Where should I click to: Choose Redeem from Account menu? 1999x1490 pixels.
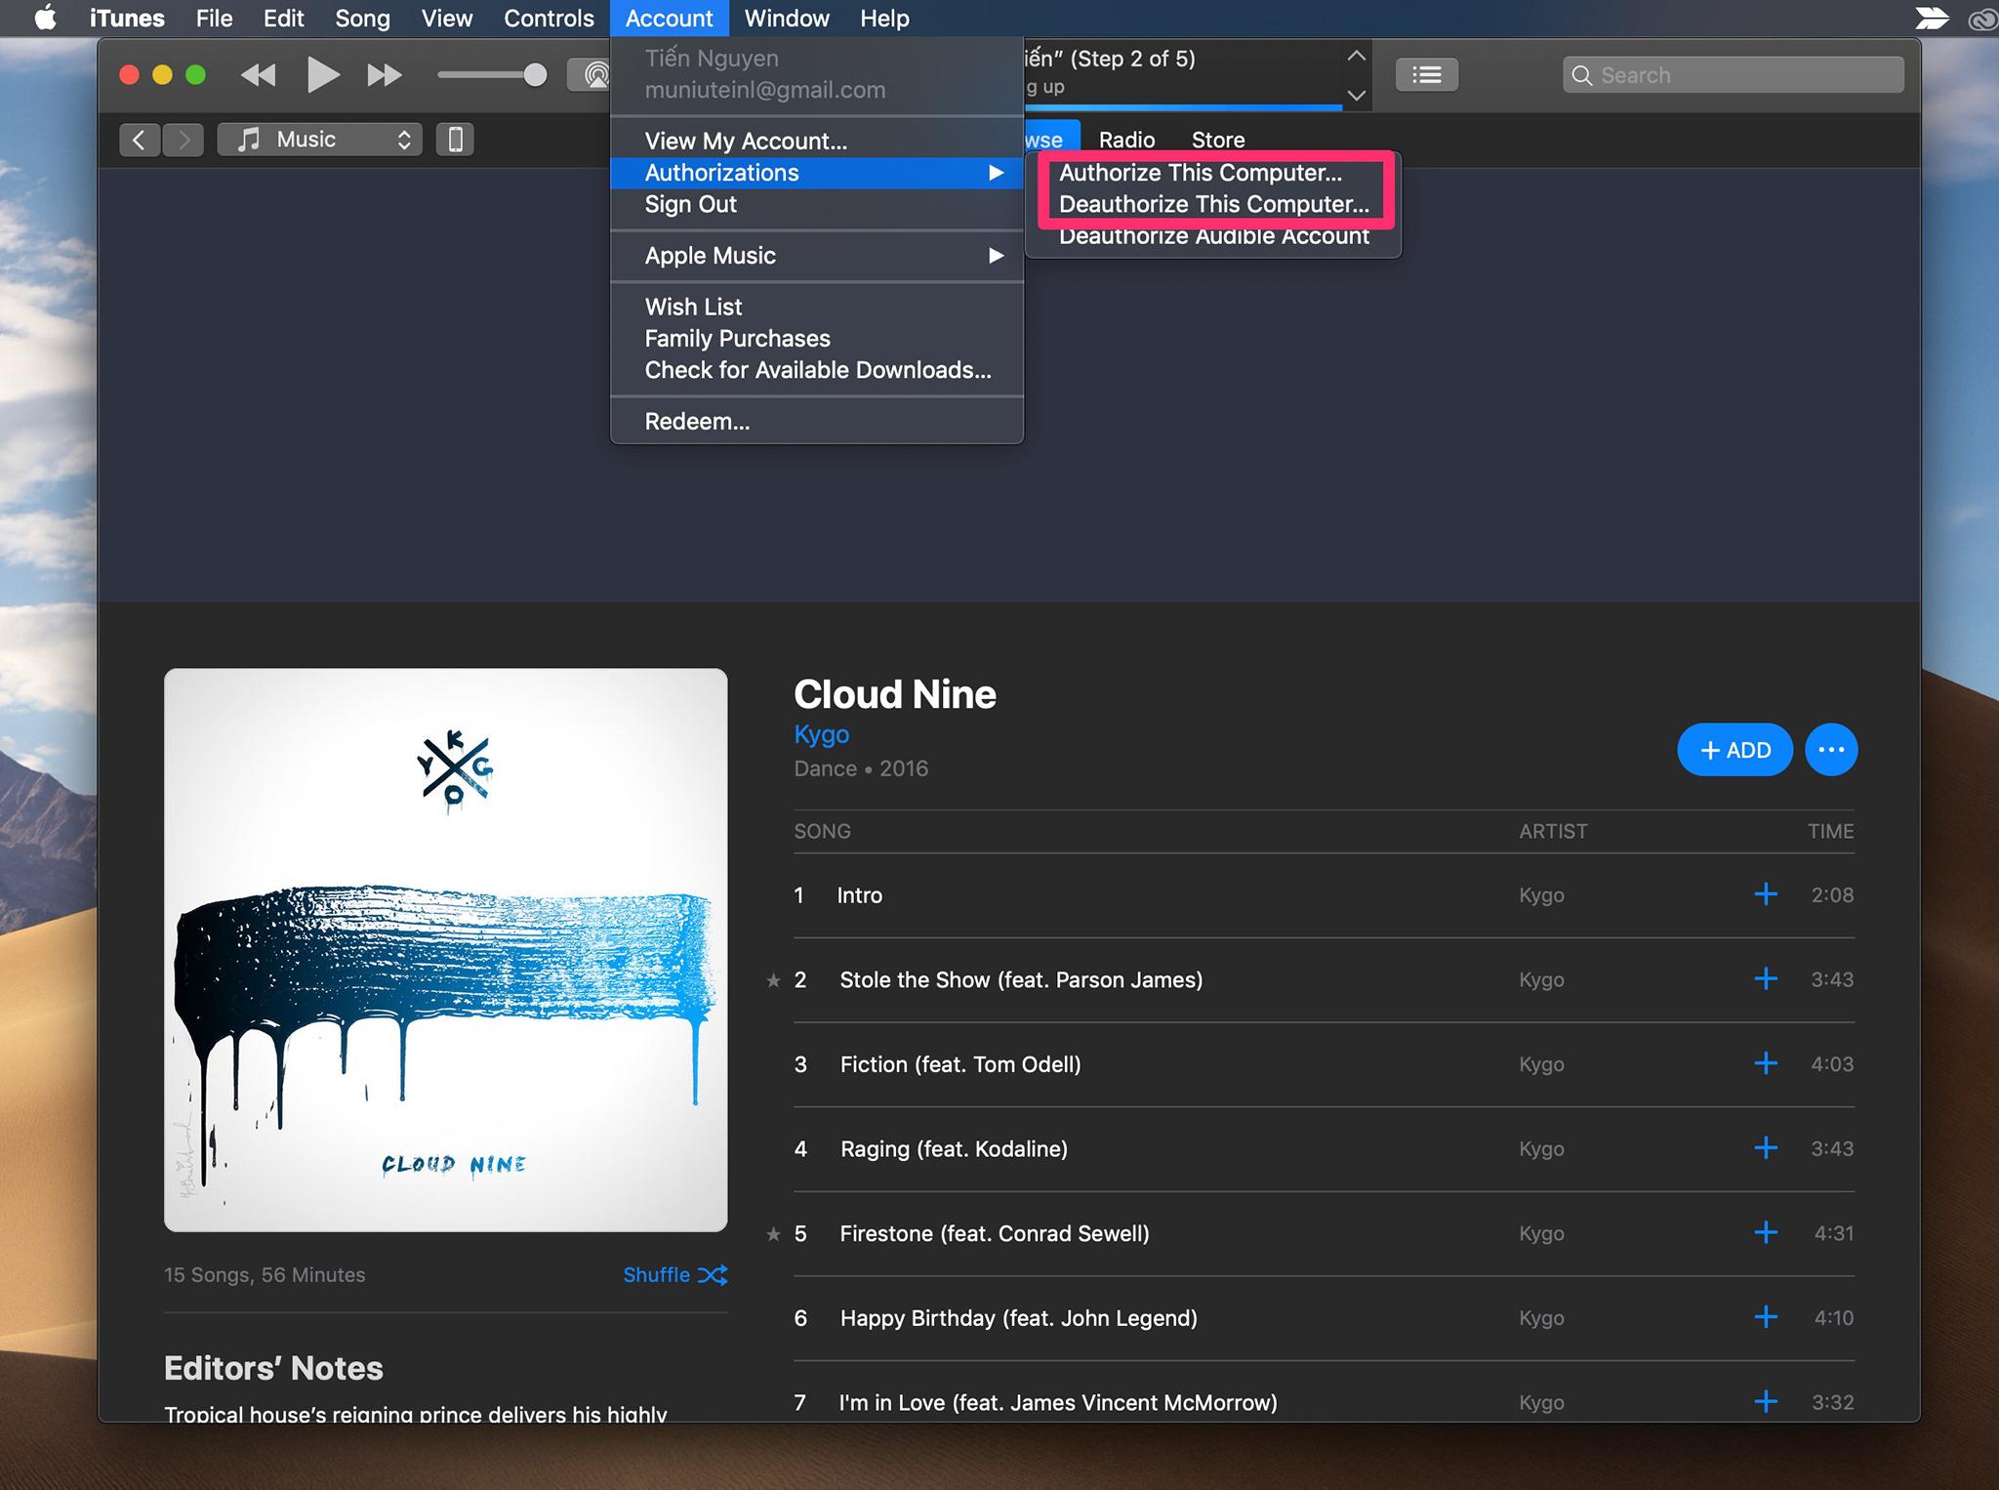817,422
